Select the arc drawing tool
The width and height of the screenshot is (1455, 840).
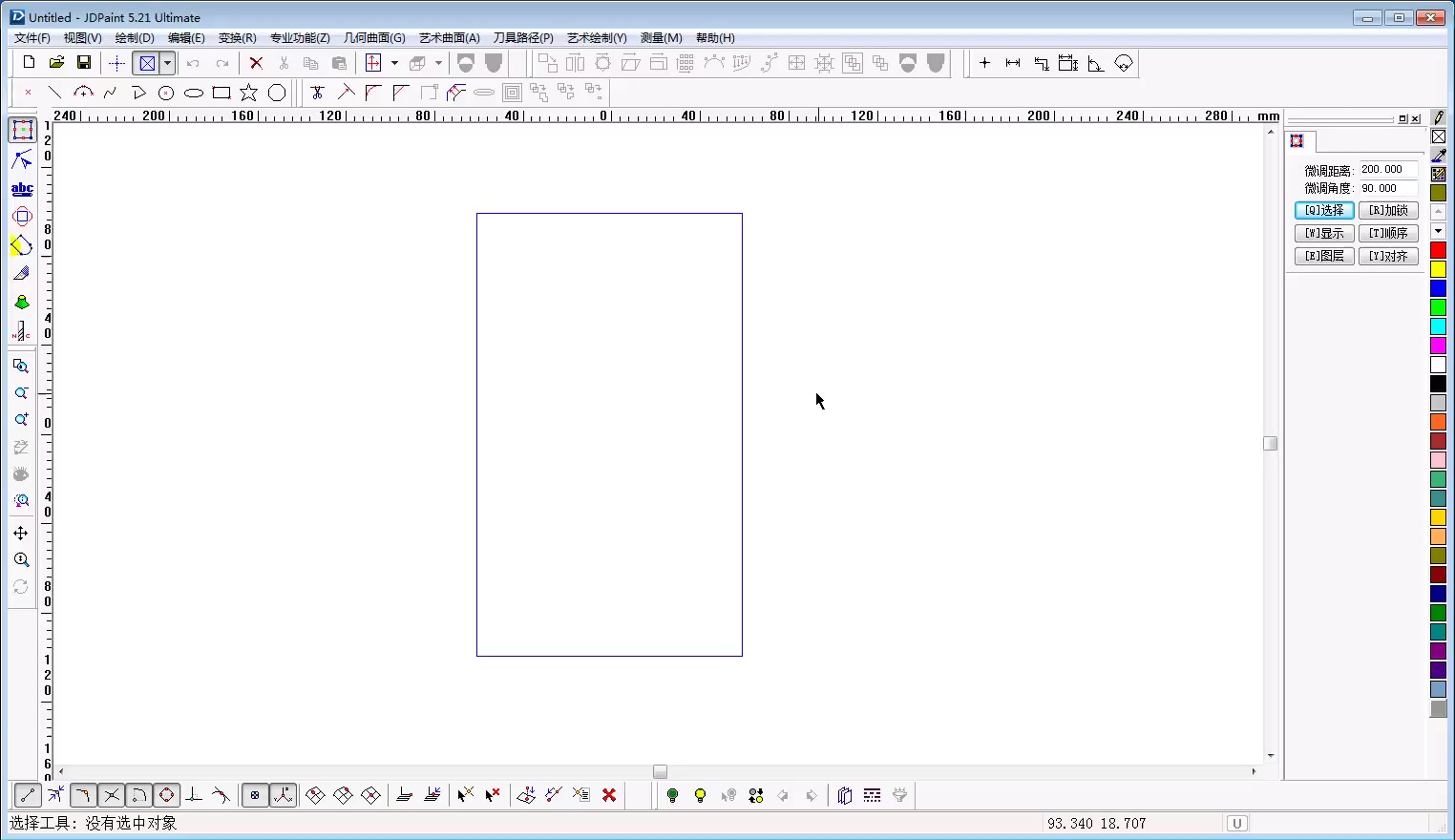tap(83, 93)
